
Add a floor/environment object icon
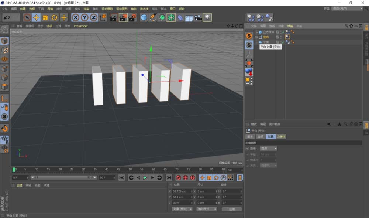click(189, 17)
